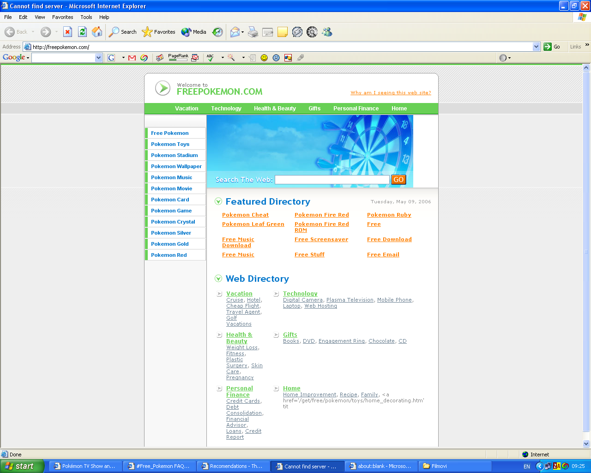591x473 pixels.
Task: Click the sad smiley face icon
Action: tap(276, 58)
